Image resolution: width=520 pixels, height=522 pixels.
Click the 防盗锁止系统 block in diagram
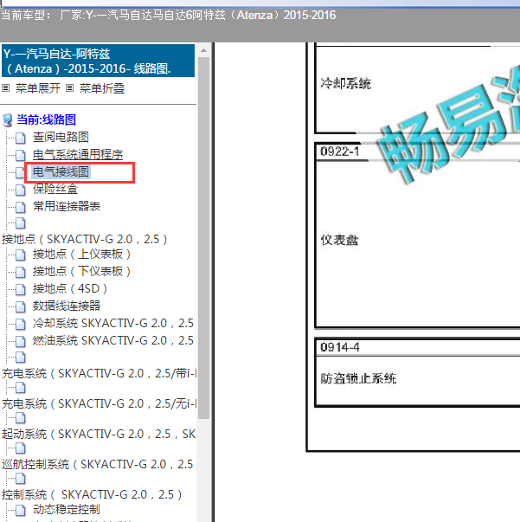pos(358,378)
